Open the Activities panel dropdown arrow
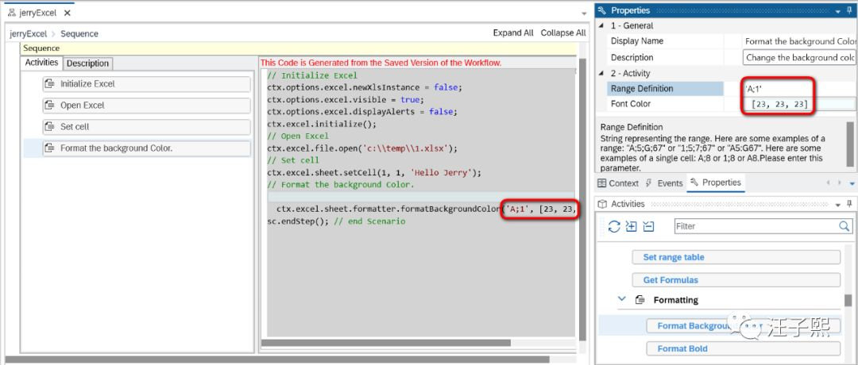This screenshot has width=858, height=365. 838,205
